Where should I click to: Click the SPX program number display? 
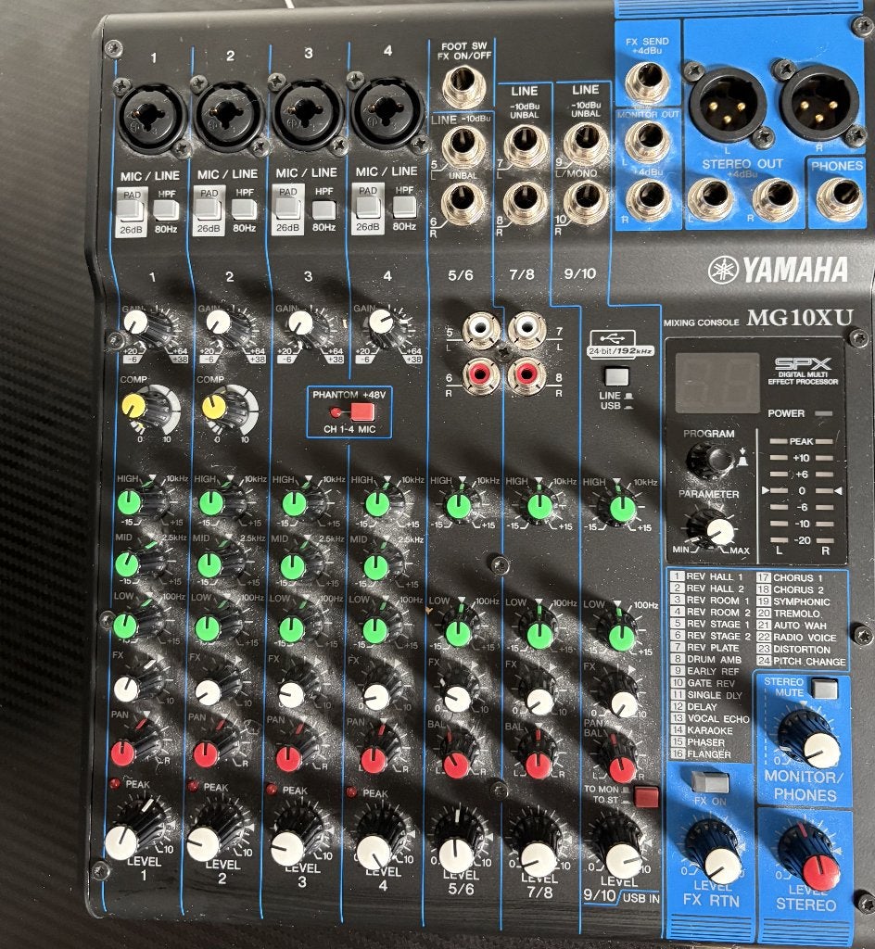[717, 383]
